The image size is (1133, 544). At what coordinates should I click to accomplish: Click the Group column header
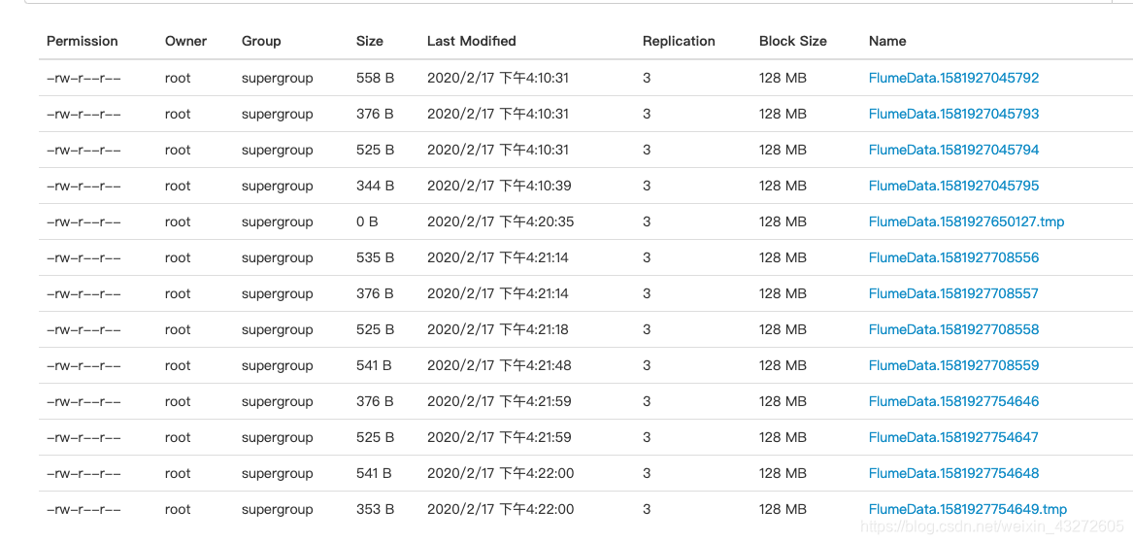261,41
